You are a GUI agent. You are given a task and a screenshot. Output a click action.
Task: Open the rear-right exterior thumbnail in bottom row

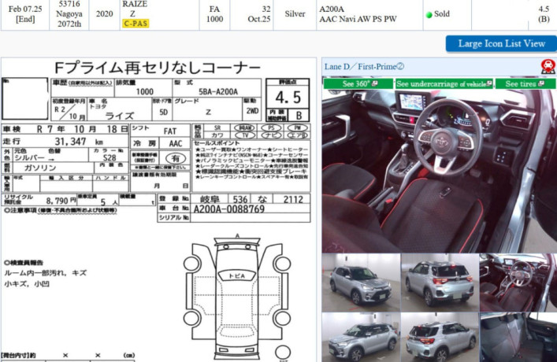point(440,338)
